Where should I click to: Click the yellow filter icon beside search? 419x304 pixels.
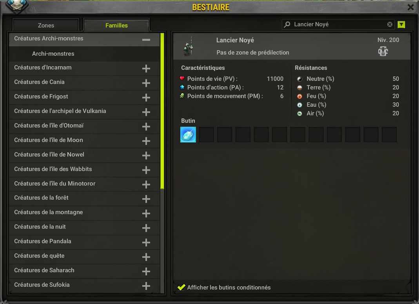(x=401, y=25)
